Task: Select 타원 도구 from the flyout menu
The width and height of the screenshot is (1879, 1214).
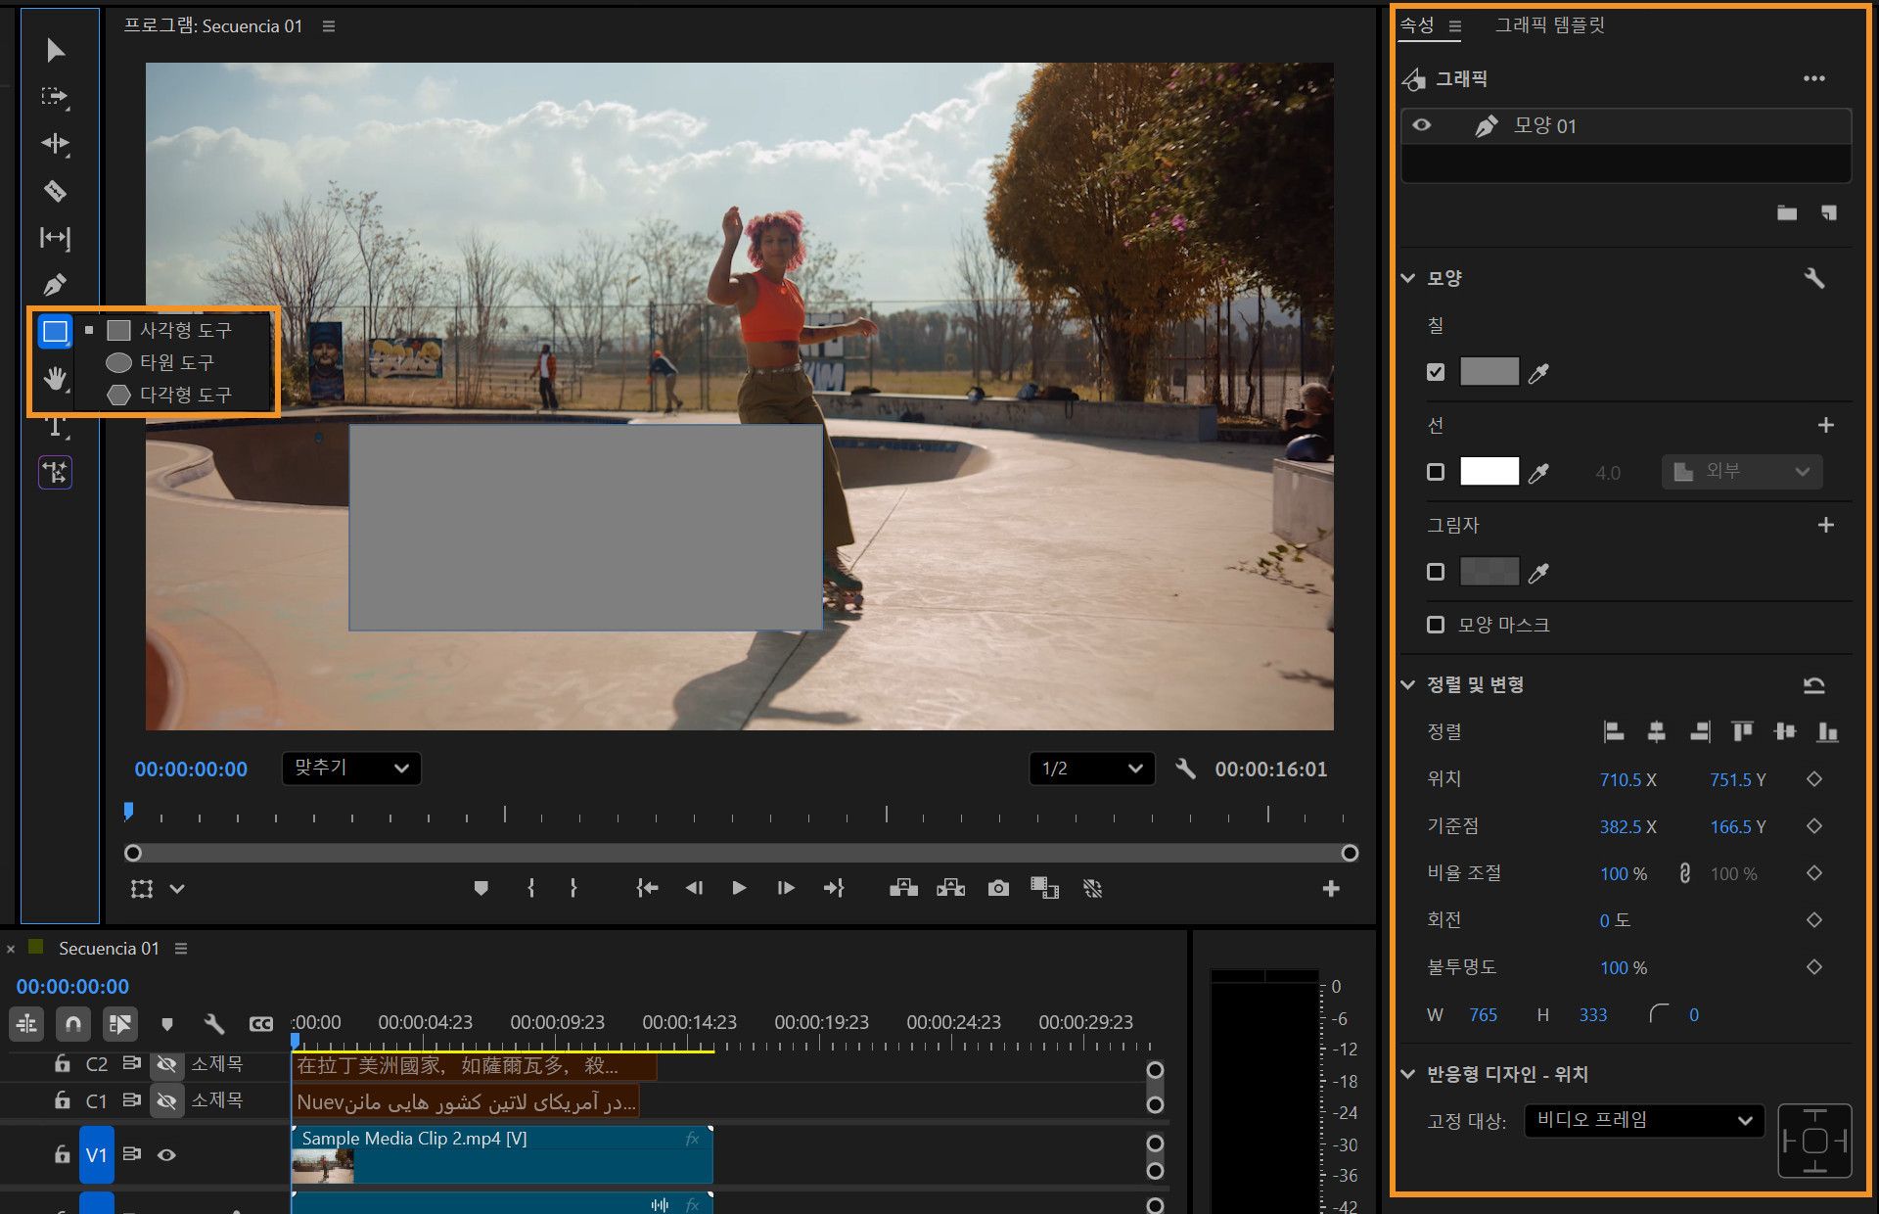Action: point(176,362)
